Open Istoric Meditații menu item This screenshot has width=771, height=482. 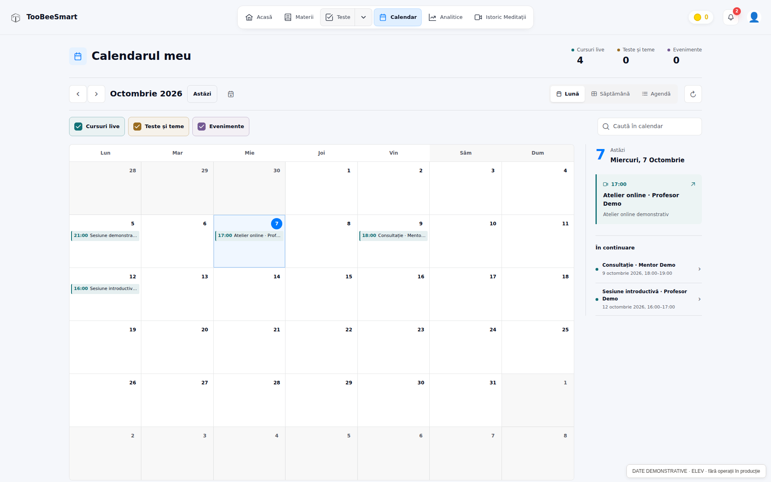pyautogui.click(x=500, y=17)
